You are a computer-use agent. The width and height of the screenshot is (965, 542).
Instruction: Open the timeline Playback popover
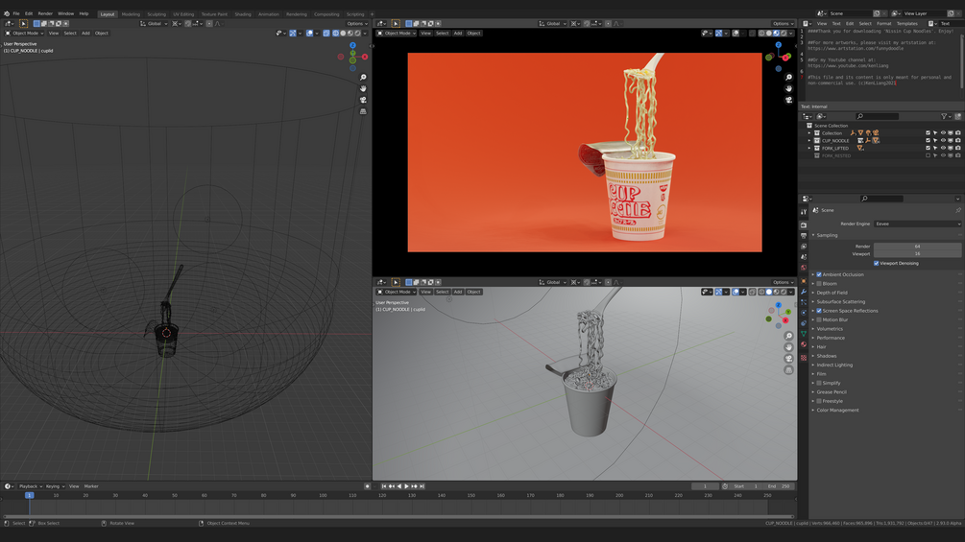pos(30,486)
